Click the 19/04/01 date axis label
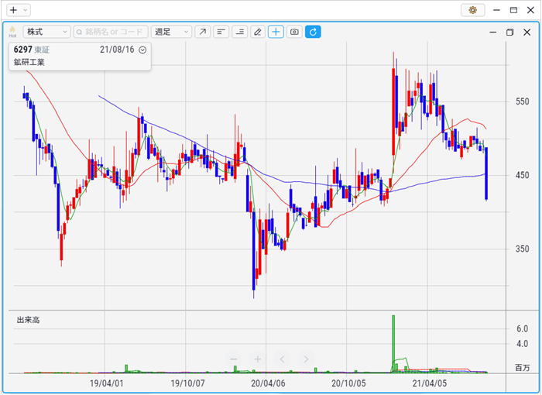This screenshot has height=395, width=542. click(107, 383)
